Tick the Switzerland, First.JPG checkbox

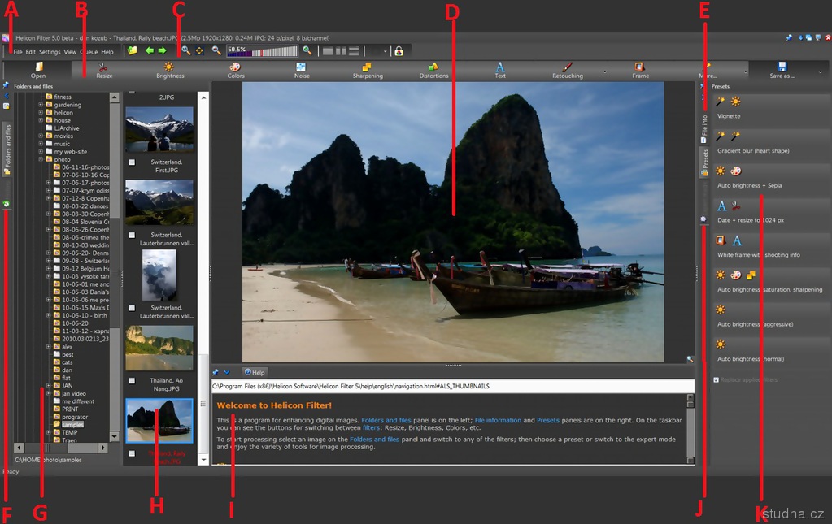coord(132,162)
